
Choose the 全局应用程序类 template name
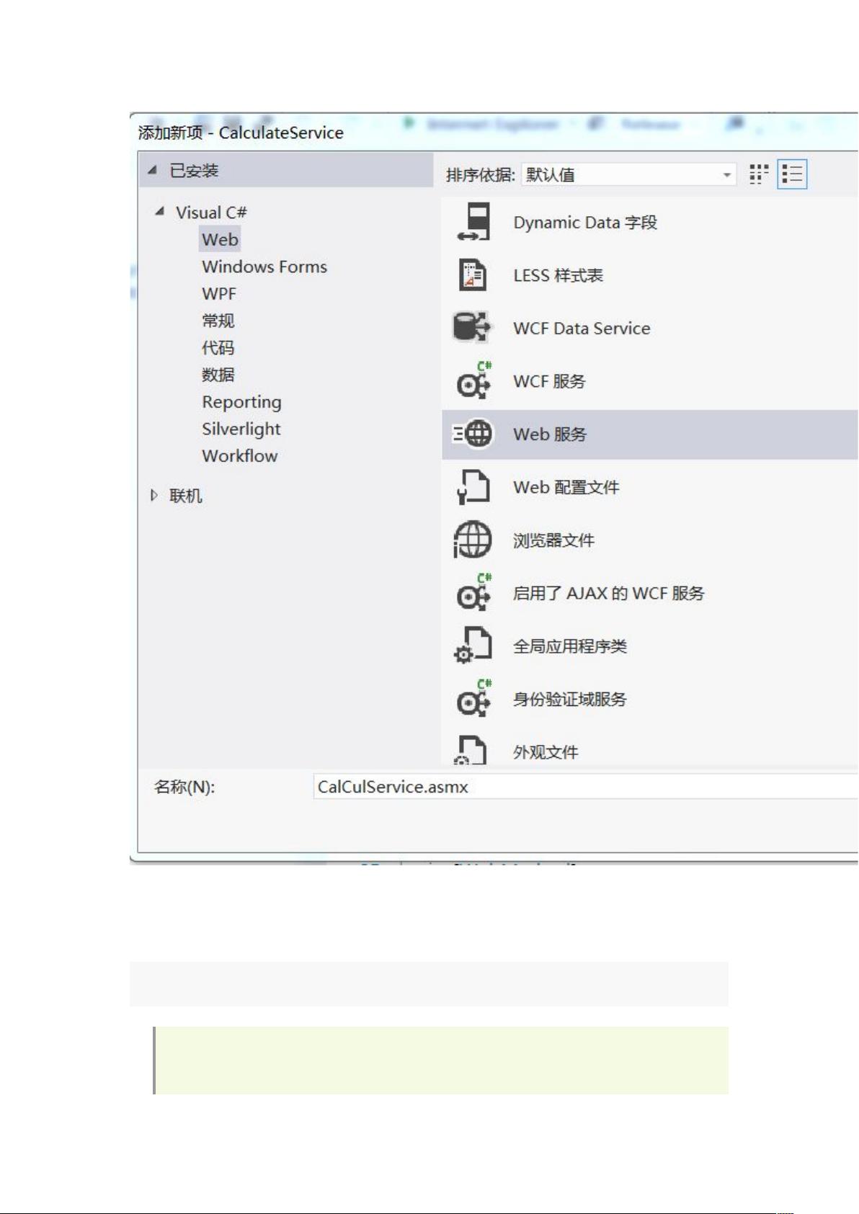tap(570, 646)
